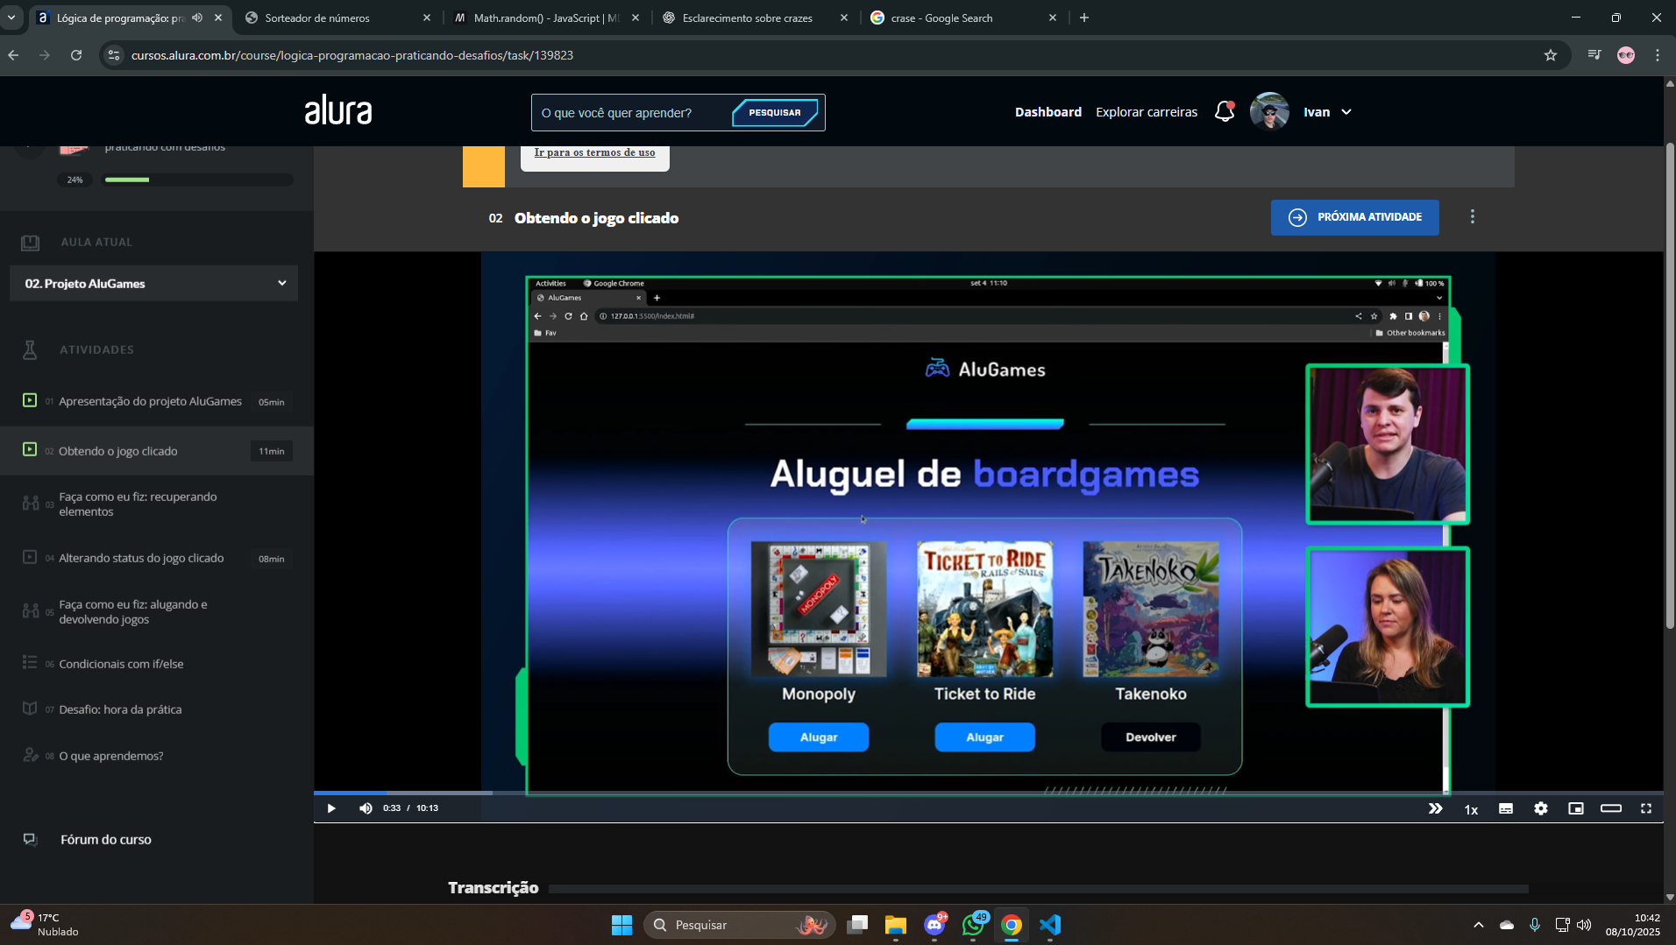Reload the page
Viewport: 1676px width, 945px height.
[x=76, y=55]
